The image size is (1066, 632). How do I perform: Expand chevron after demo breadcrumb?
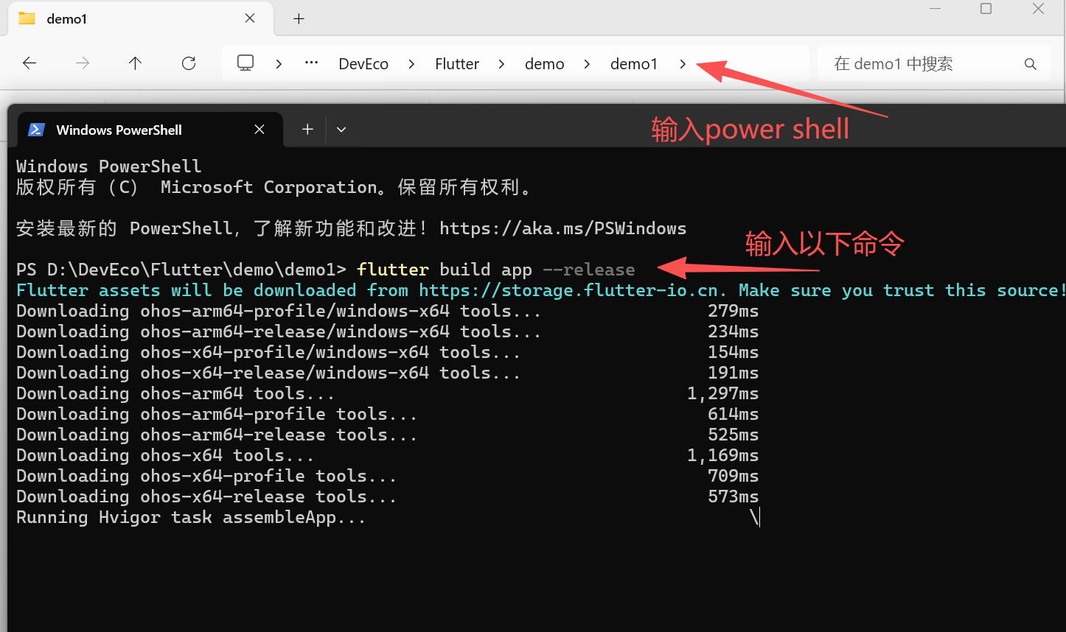click(x=587, y=64)
